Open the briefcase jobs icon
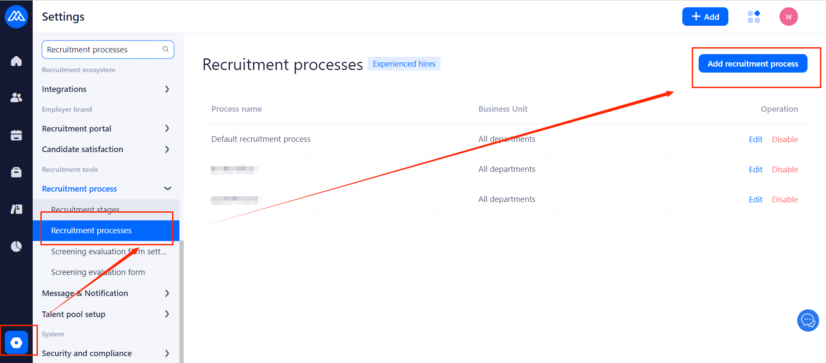This screenshot has width=826, height=363. [16, 172]
